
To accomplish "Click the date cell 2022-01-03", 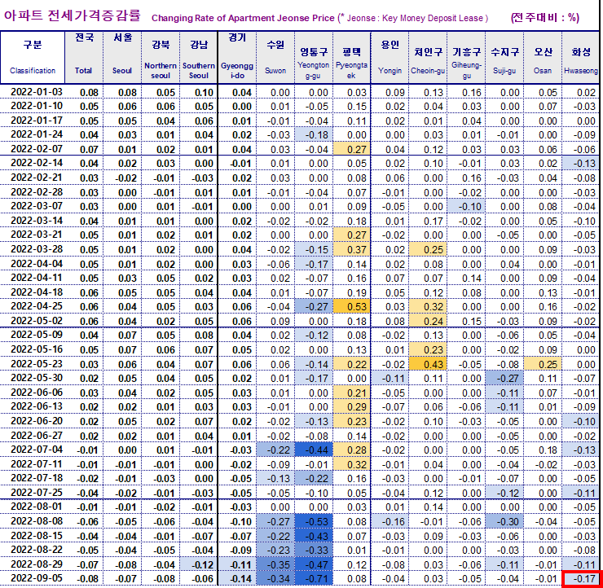I will (x=37, y=92).
